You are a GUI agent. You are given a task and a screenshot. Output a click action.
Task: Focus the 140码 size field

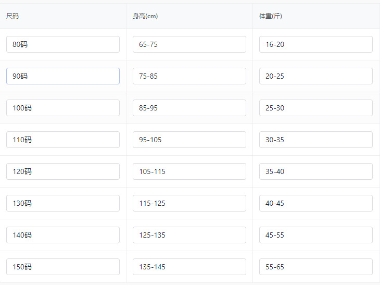[x=63, y=235]
